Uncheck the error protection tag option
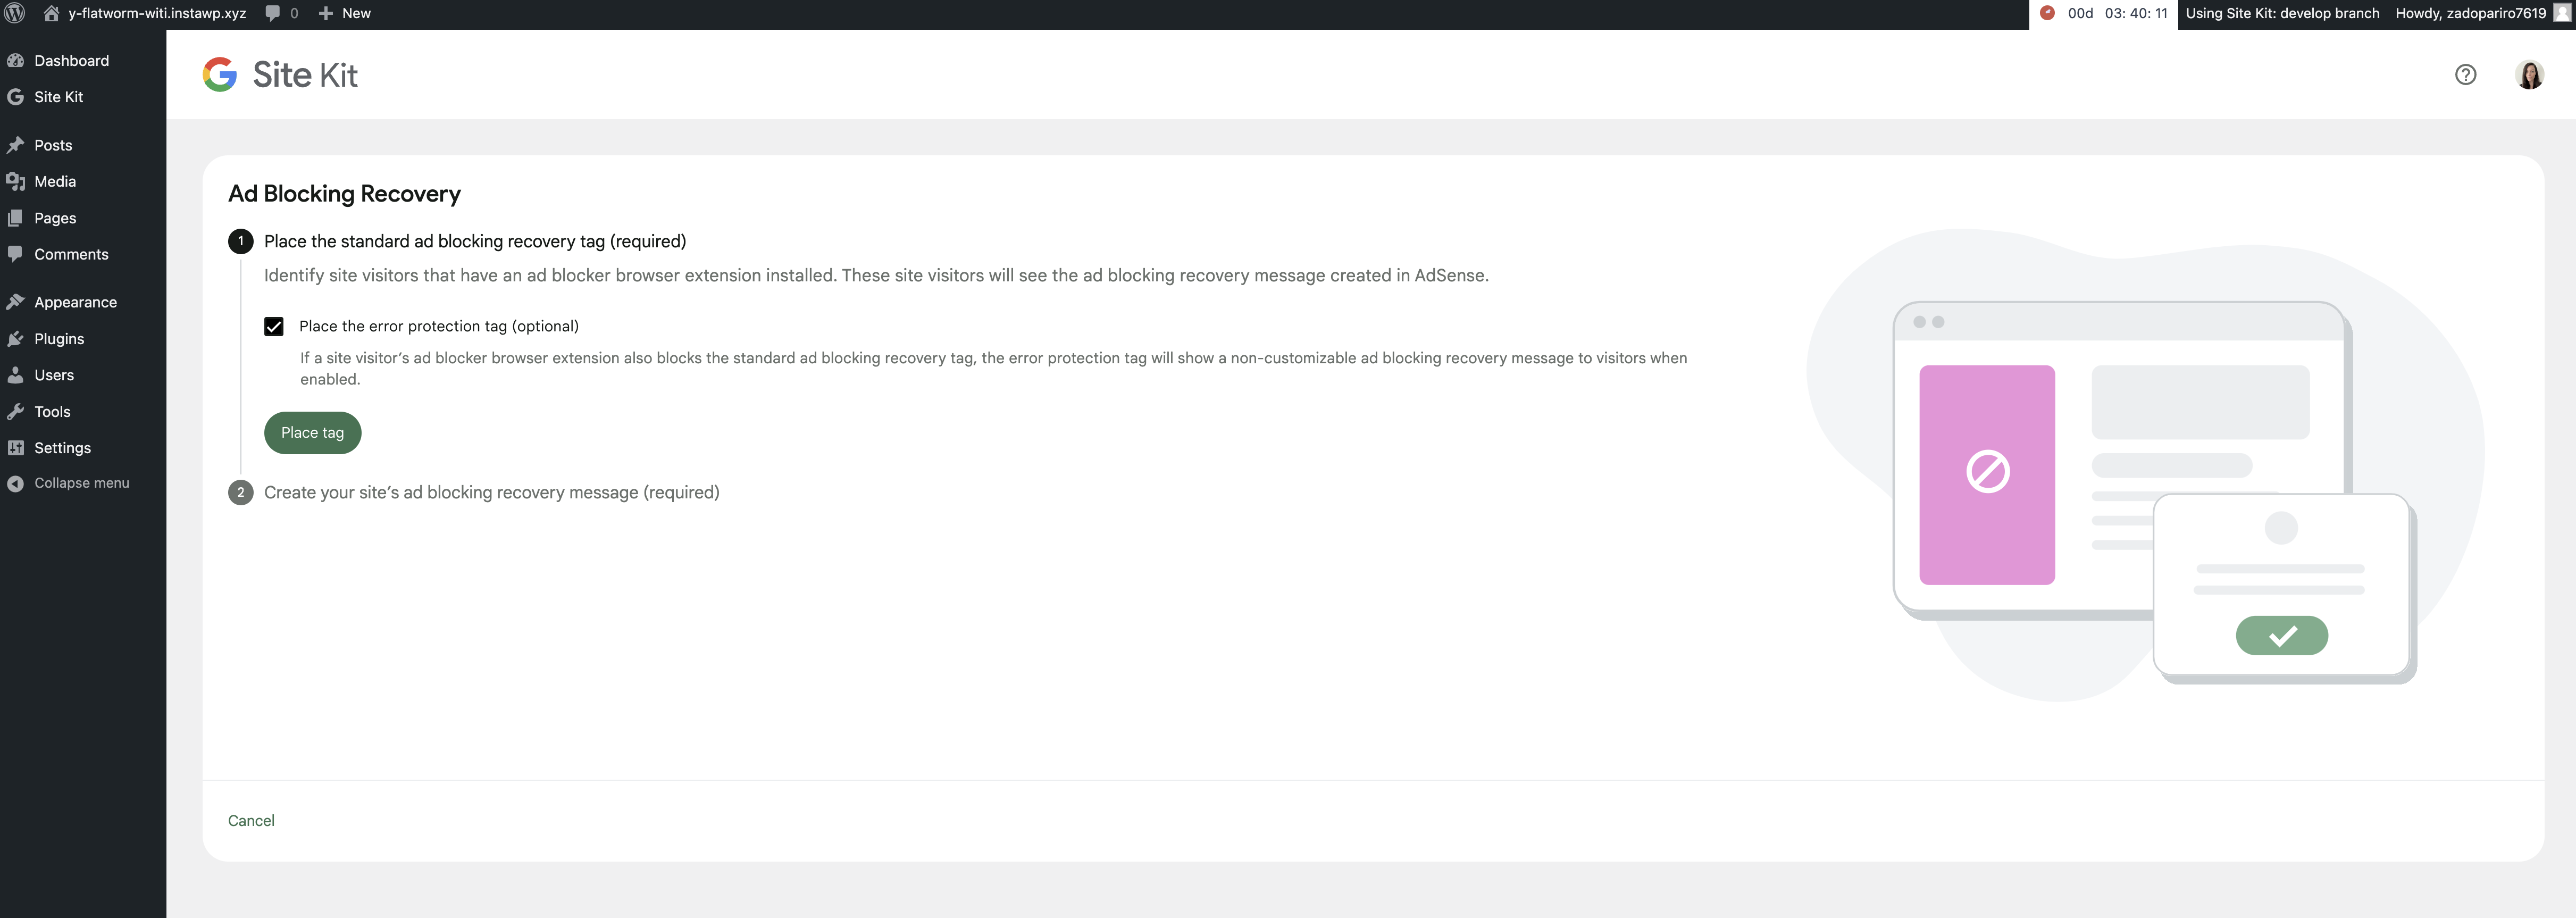Image resolution: width=2576 pixels, height=918 pixels. (273, 325)
